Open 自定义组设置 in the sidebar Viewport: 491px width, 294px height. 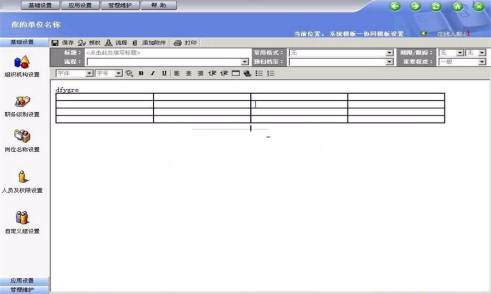(22, 222)
